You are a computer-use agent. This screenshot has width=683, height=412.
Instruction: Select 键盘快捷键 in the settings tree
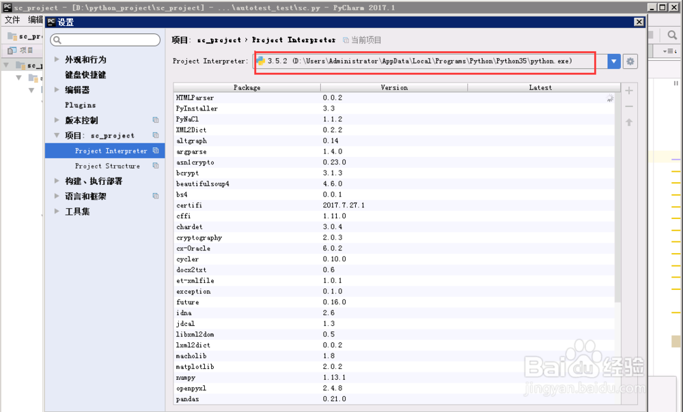pos(85,75)
